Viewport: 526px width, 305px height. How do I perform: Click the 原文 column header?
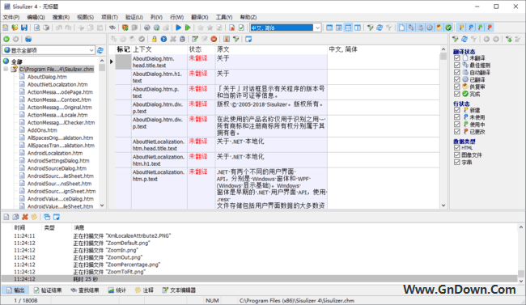click(271, 49)
